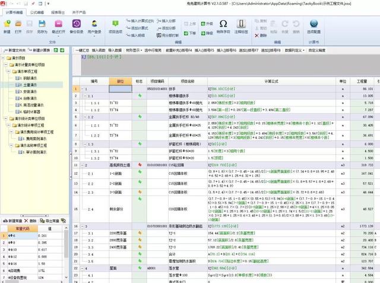Image resolution: width=380 pixels, height=283 pixels.
Task: Click orange flag in row 14 标志 column
Action: [x=140, y=192]
